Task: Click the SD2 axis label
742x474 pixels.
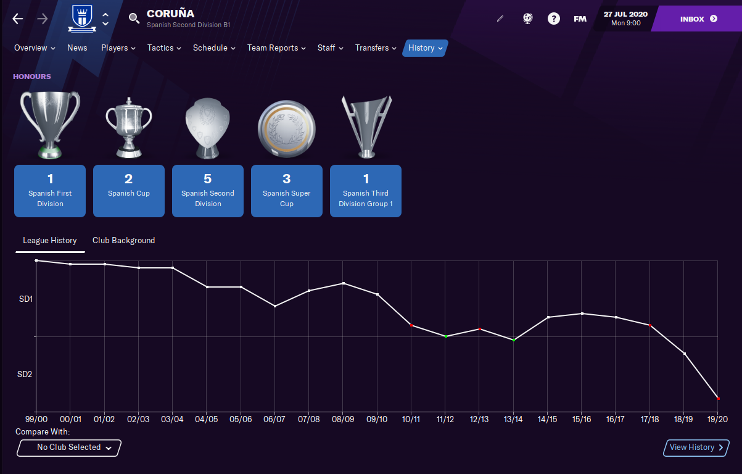Action: point(25,374)
